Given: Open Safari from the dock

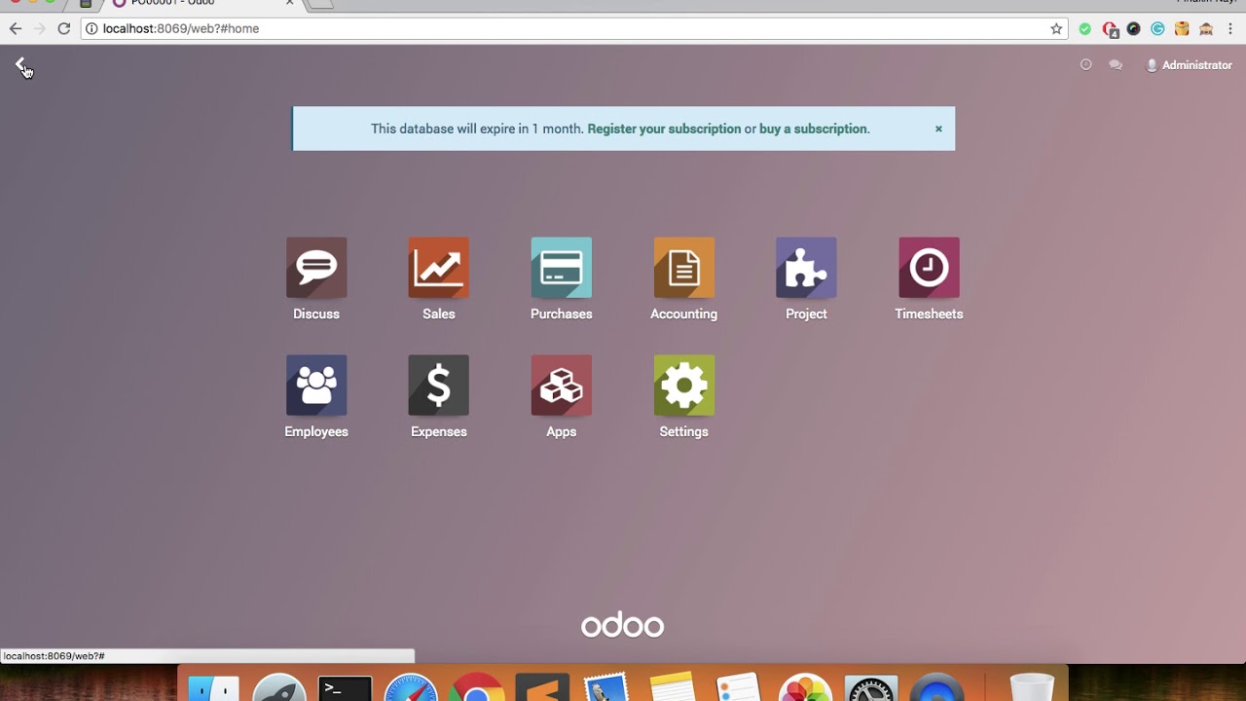Looking at the screenshot, I should tap(411, 687).
